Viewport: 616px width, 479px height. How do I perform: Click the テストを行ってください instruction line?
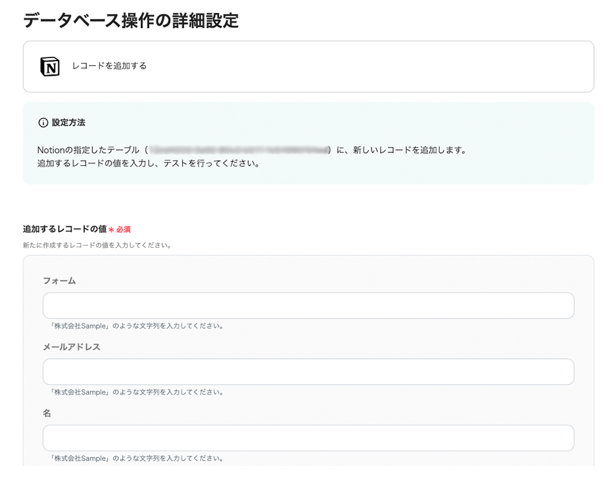point(149,163)
